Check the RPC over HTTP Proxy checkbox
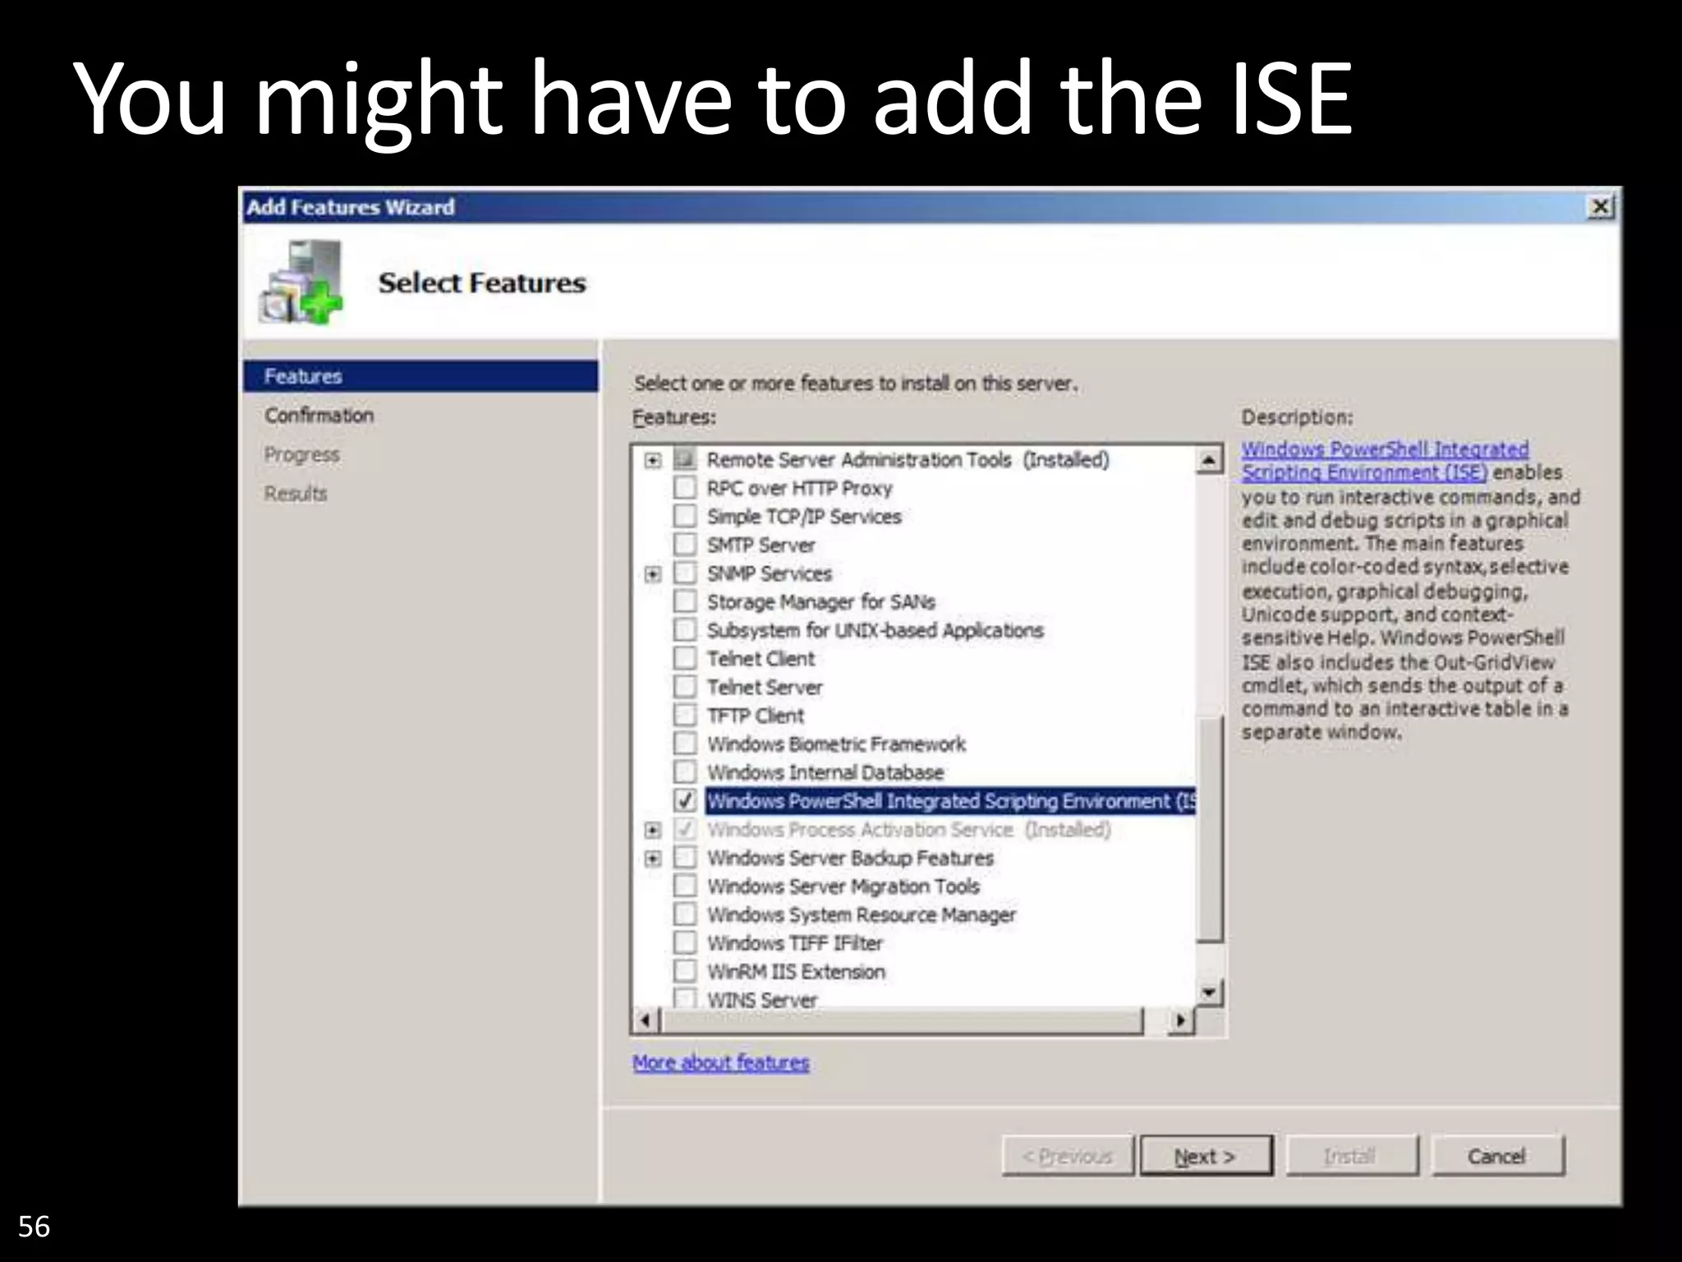Image resolution: width=1682 pixels, height=1262 pixels. click(x=685, y=488)
